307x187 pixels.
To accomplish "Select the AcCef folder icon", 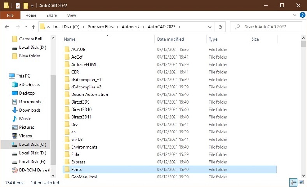I will [67, 57].
